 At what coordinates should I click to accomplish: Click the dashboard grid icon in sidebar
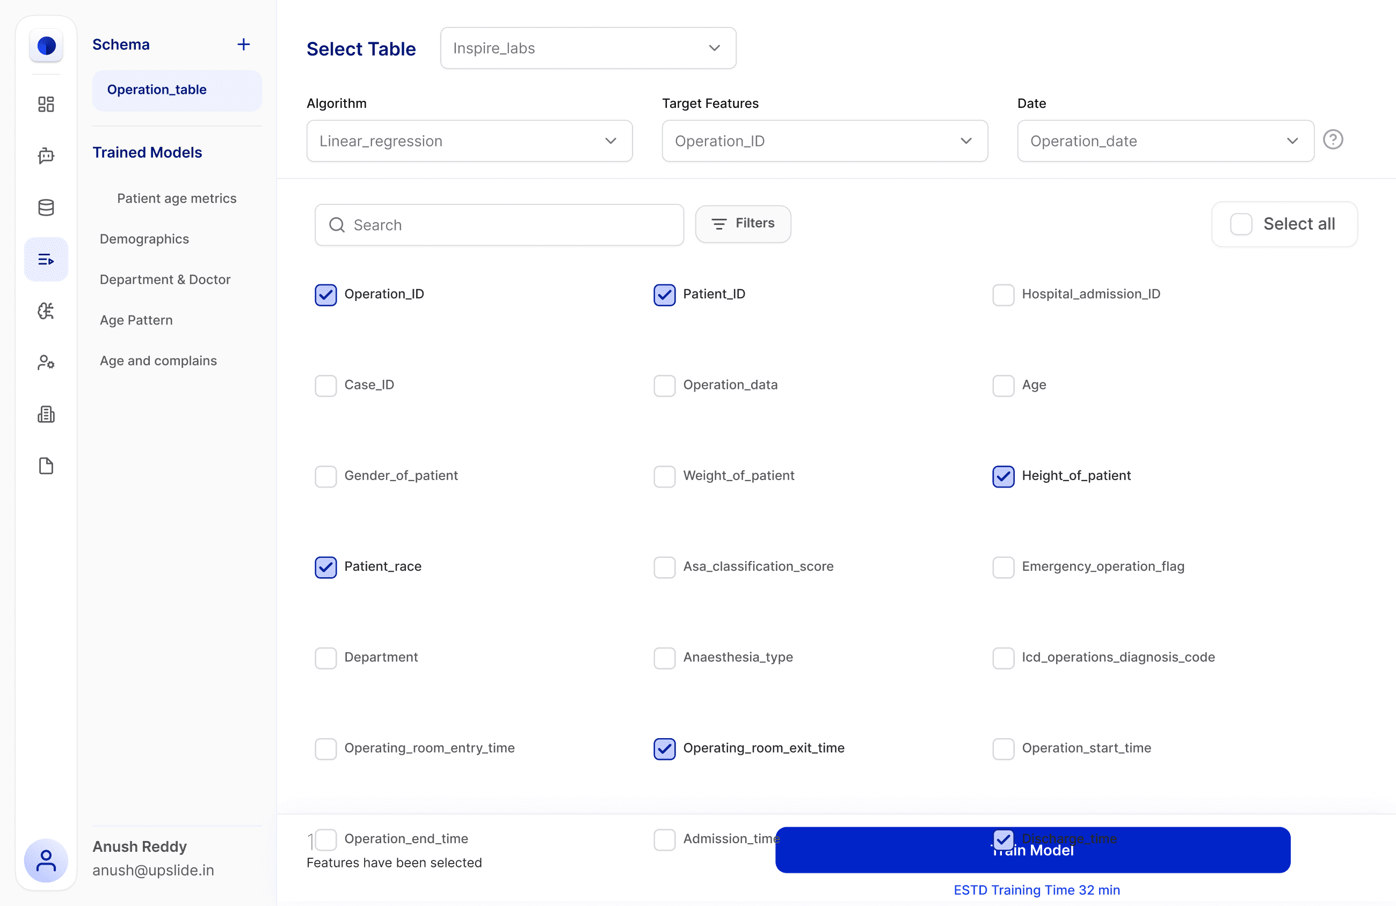[x=46, y=104]
